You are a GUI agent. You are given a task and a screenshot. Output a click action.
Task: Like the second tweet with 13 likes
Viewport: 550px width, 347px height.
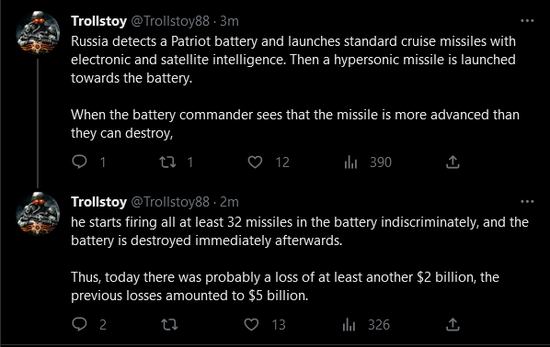251,325
